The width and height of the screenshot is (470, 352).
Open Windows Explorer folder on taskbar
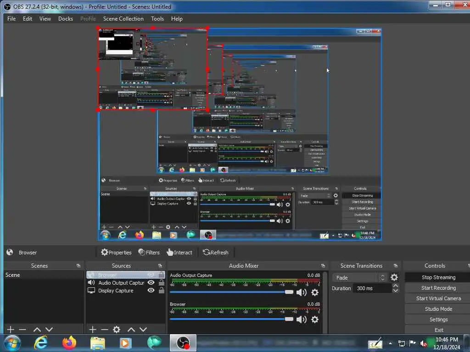tap(98, 343)
